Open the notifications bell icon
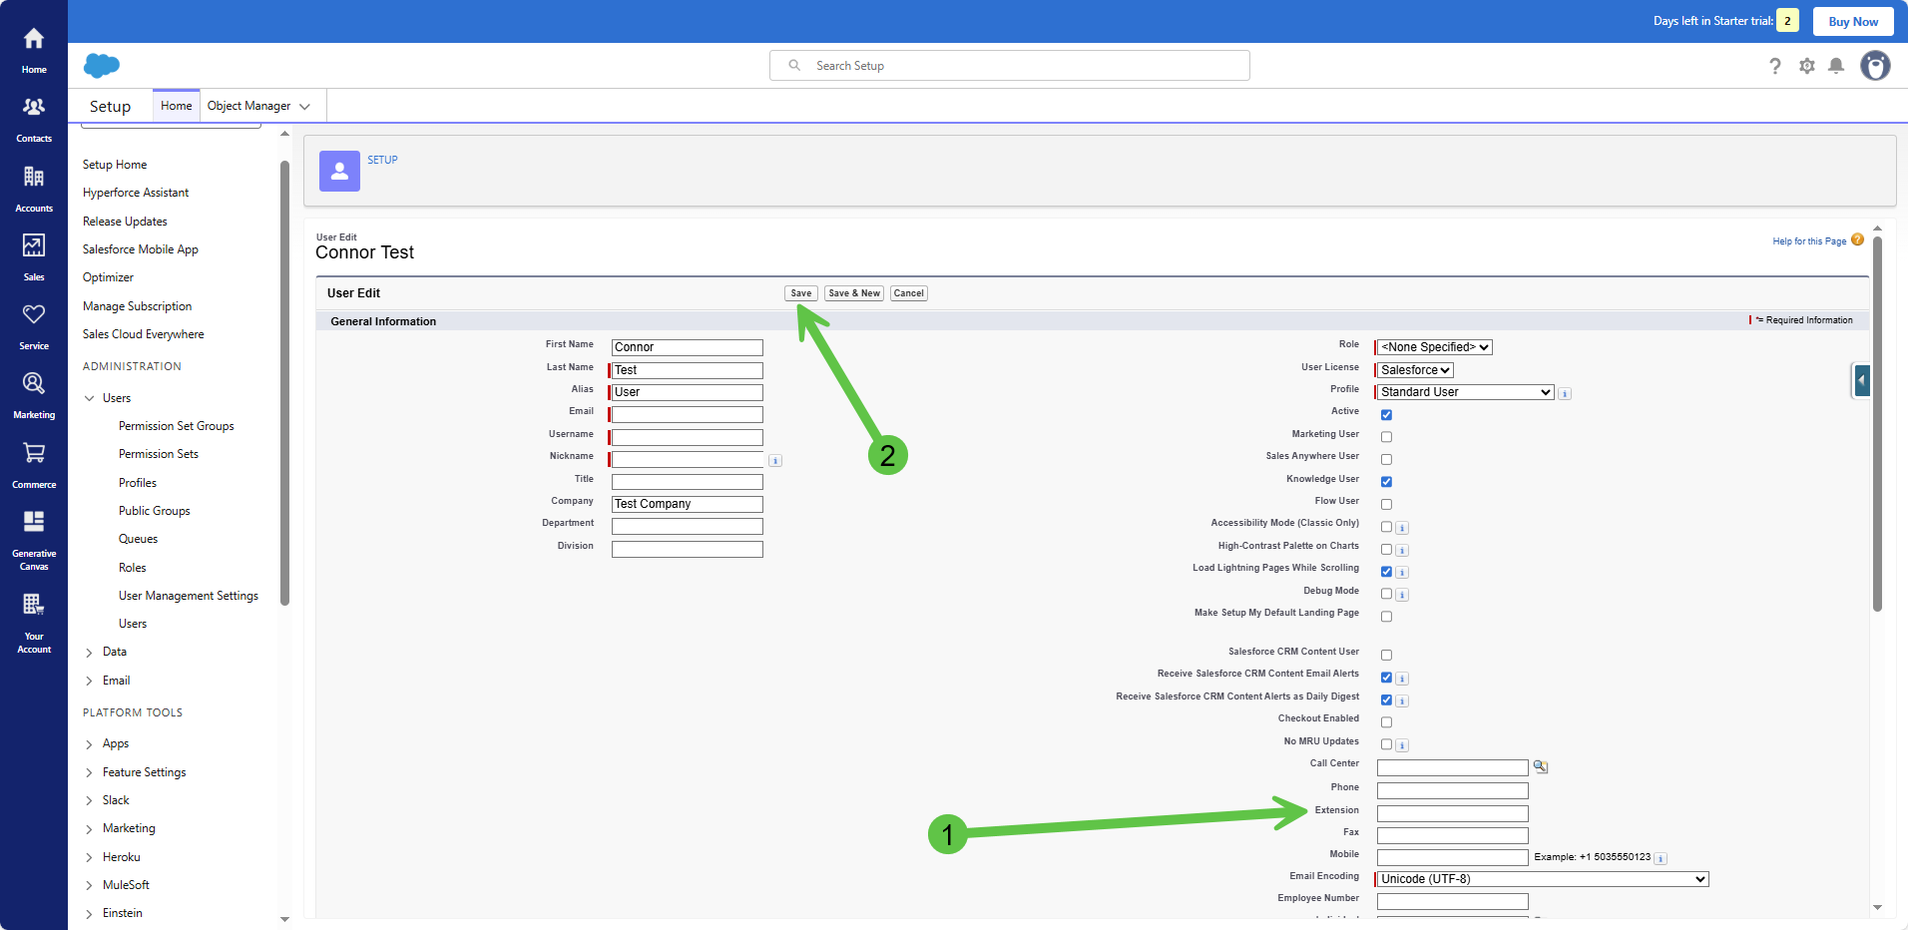This screenshot has height=930, width=1908. [1836, 66]
